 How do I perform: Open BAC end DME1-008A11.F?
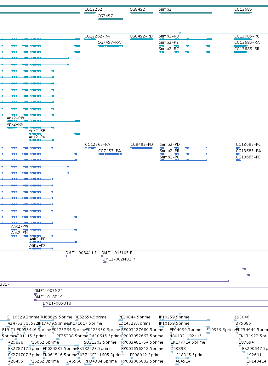point(81,253)
